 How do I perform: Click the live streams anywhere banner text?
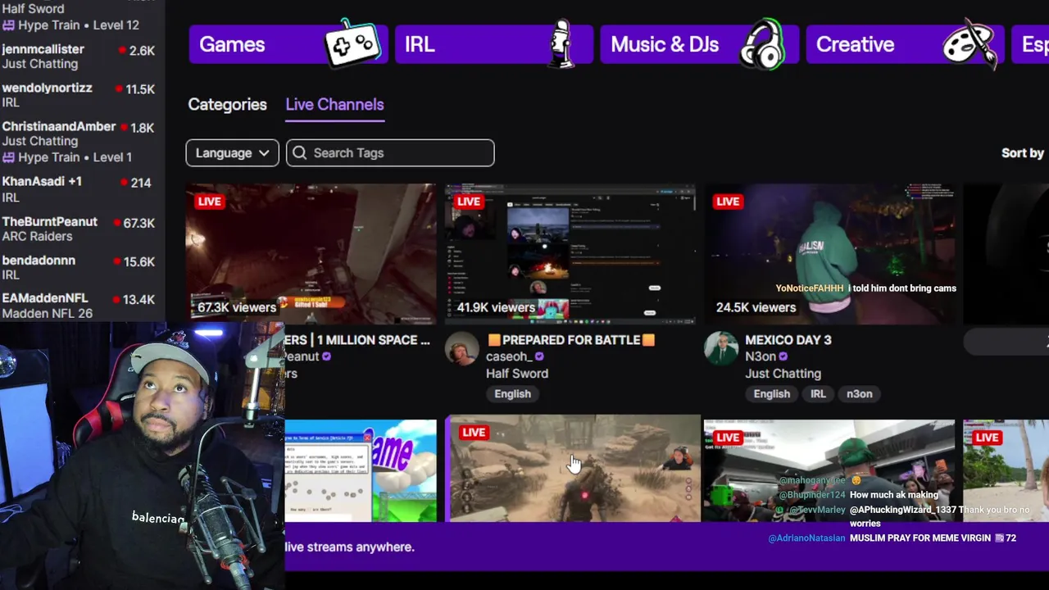[350, 547]
